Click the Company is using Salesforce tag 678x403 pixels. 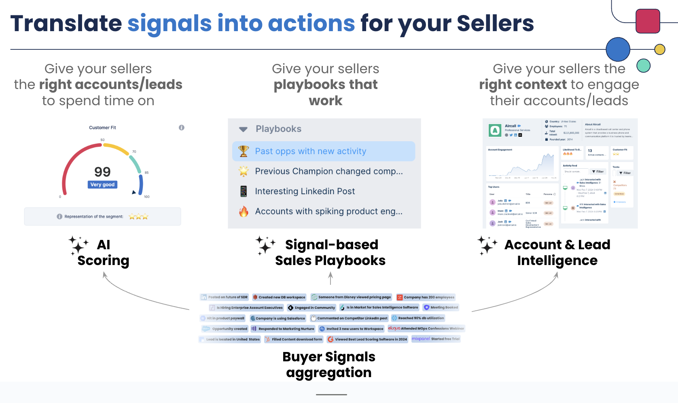[278, 318]
